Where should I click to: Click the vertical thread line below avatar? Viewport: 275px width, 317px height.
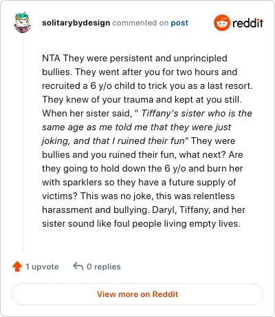23,142
